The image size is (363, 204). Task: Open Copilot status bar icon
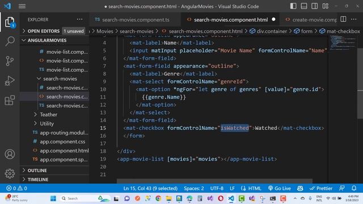[x=300, y=188]
